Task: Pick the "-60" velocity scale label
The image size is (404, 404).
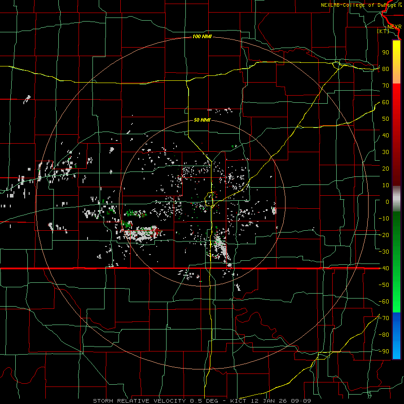Action: coord(384,302)
